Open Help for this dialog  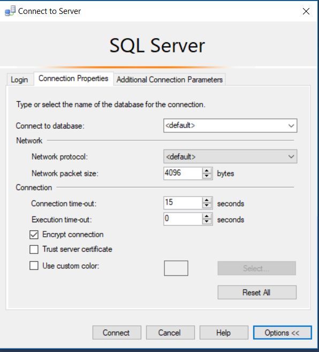tap(224, 333)
